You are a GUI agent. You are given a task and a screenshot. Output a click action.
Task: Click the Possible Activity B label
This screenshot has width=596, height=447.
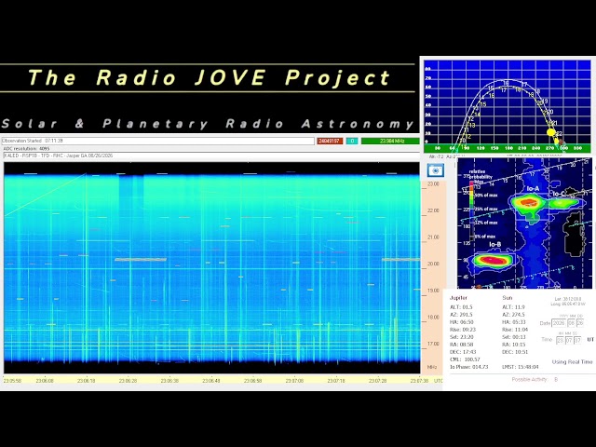535,379
